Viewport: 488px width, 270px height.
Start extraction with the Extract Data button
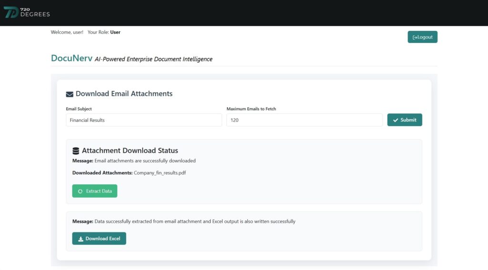point(95,191)
